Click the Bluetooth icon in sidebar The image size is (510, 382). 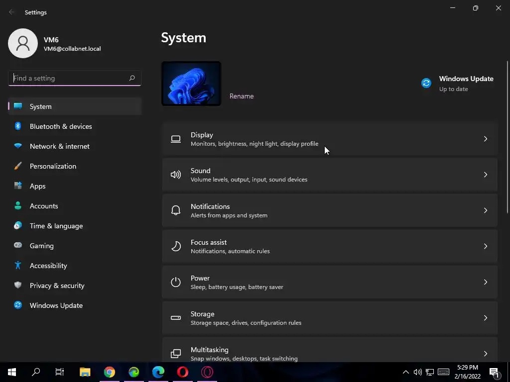tap(18, 126)
